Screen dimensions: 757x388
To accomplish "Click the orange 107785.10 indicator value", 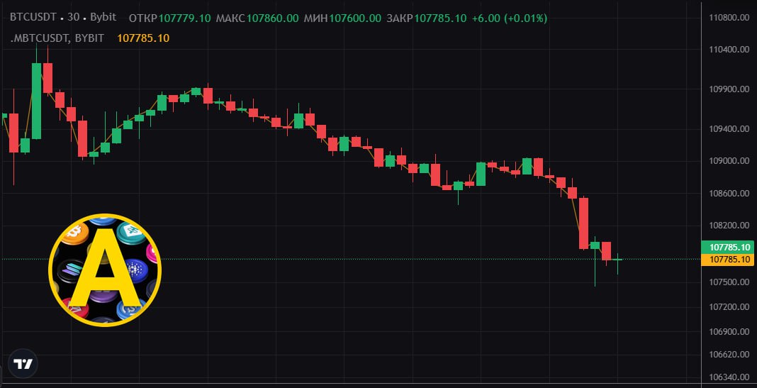I will (143, 38).
